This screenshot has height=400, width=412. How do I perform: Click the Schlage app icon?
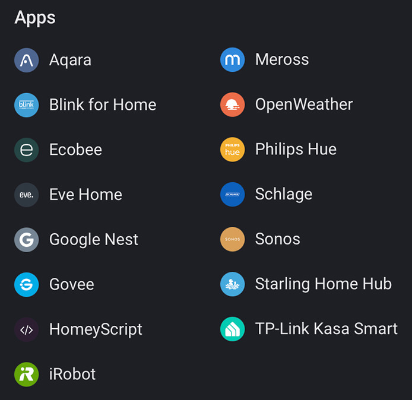(x=232, y=194)
